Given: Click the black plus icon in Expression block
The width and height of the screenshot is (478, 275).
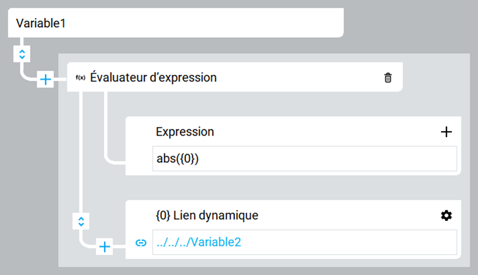Looking at the screenshot, I should click(447, 132).
